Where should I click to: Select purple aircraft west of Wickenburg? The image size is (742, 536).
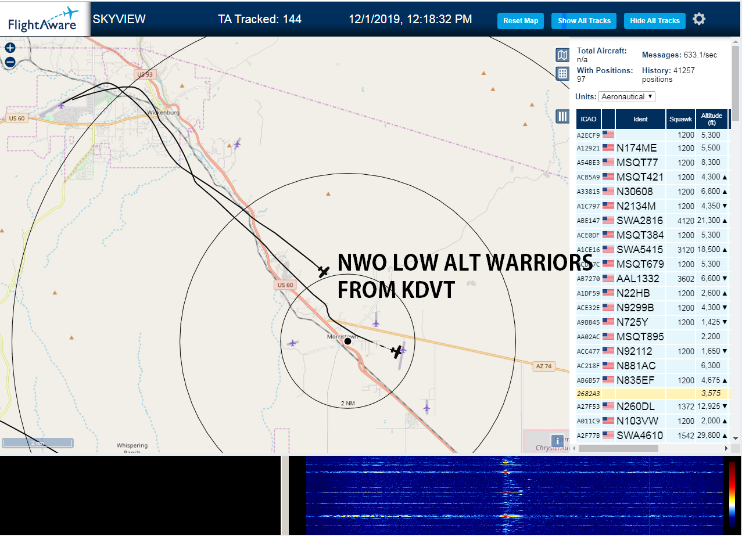click(x=62, y=105)
